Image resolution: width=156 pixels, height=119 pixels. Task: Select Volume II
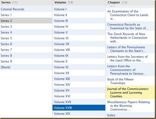click(79, 15)
